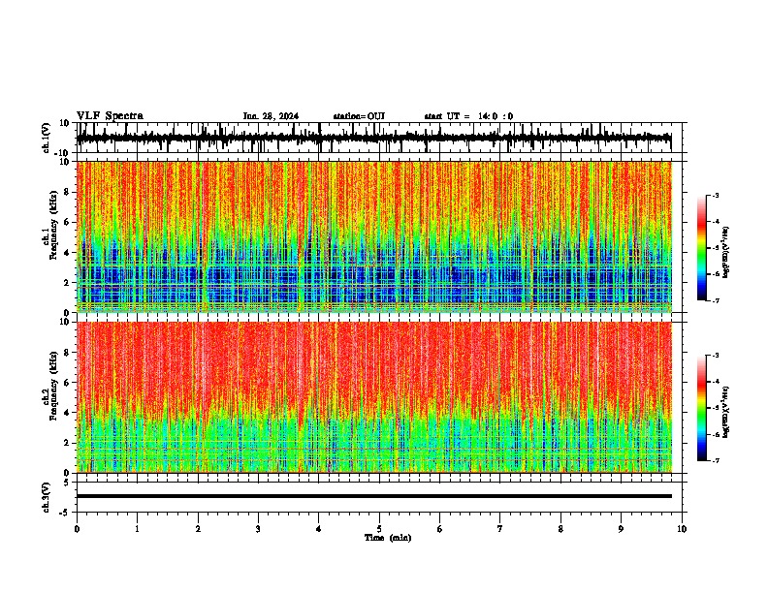Click time axis tick label '5'
The width and height of the screenshot is (768, 593).
pyautogui.click(x=379, y=529)
